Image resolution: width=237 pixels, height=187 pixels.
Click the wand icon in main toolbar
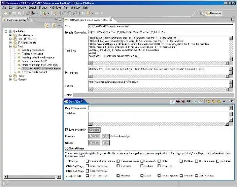click(x=55, y=13)
